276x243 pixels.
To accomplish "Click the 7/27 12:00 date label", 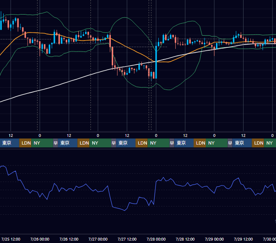I will [127, 239].
